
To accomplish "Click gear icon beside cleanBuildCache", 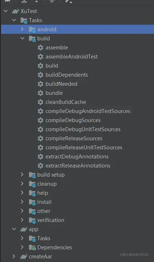I will [40, 102].
